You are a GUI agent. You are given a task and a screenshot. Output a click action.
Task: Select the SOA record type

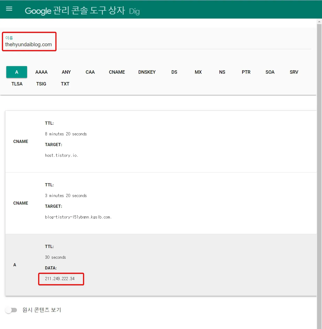[270, 72]
